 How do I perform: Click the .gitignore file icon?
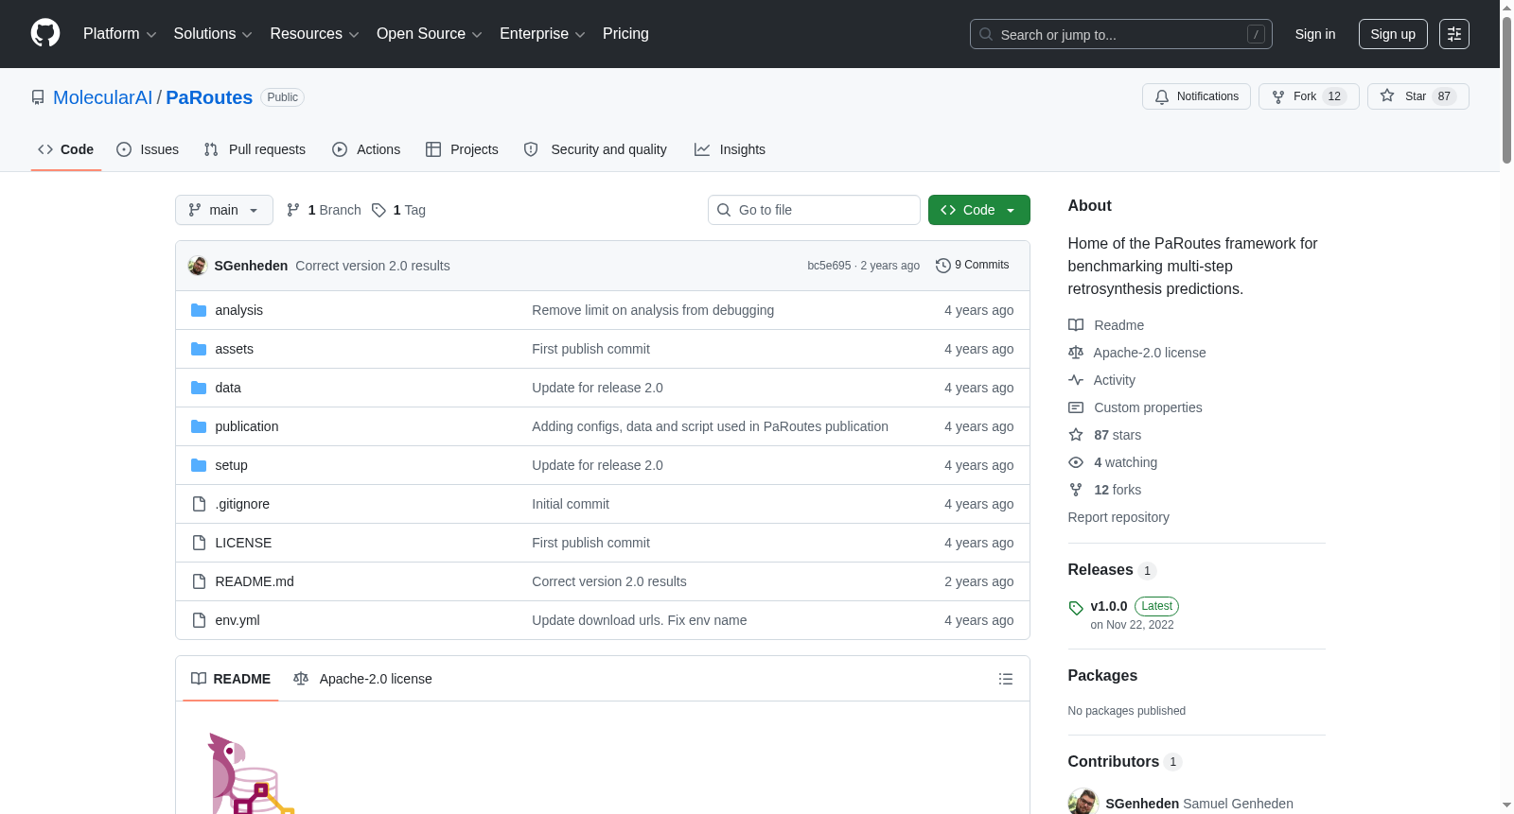199,504
